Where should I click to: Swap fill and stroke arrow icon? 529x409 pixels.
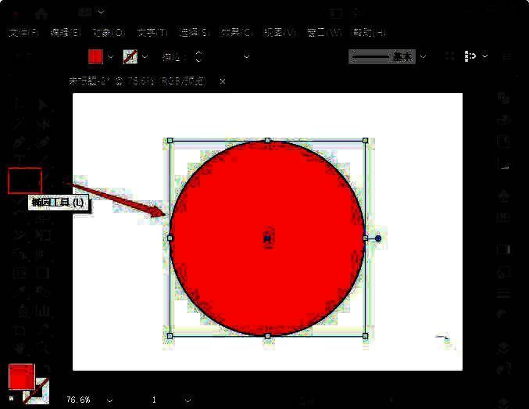coord(46,368)
